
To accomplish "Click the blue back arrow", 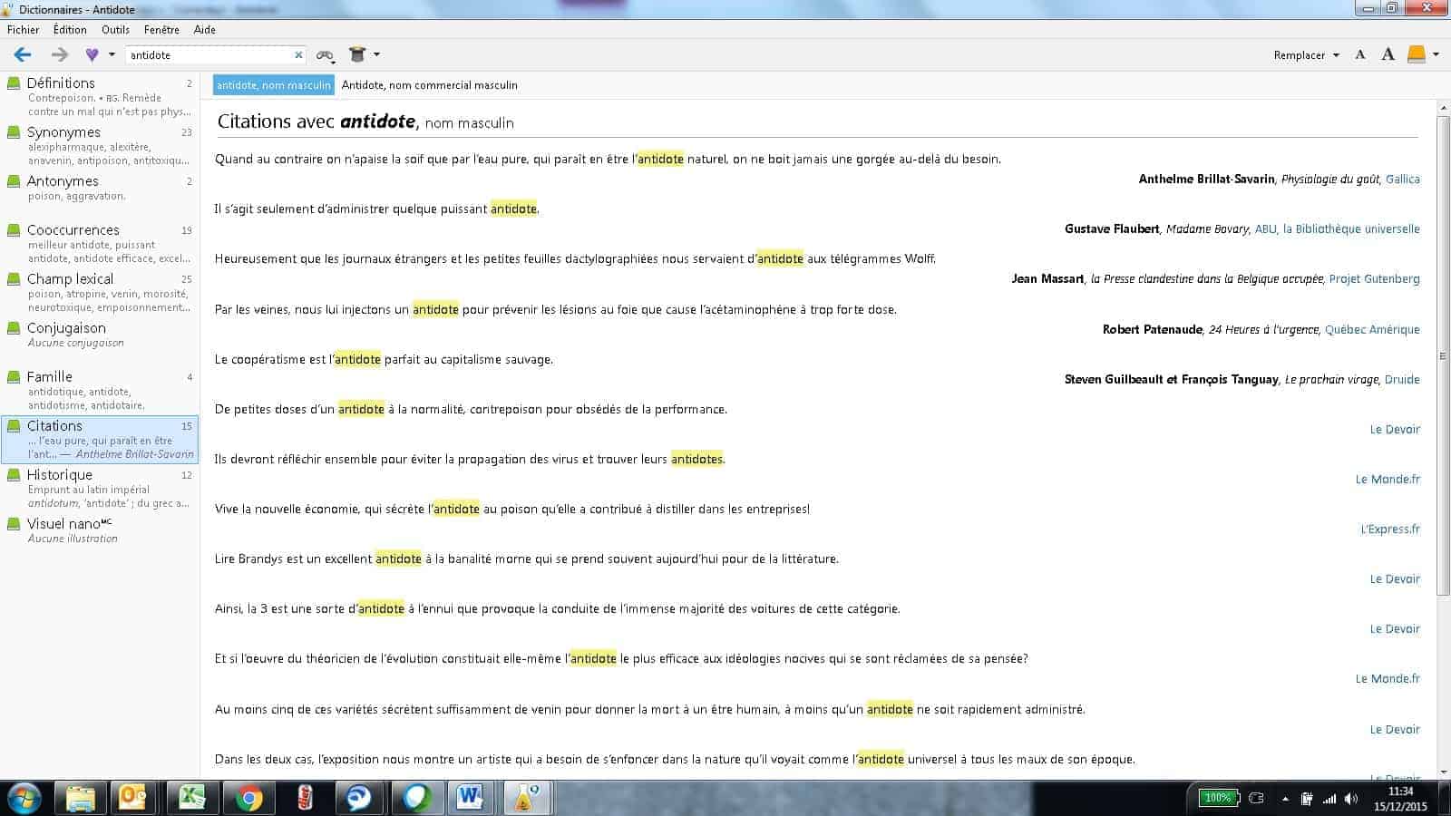I will coord(23,55).
